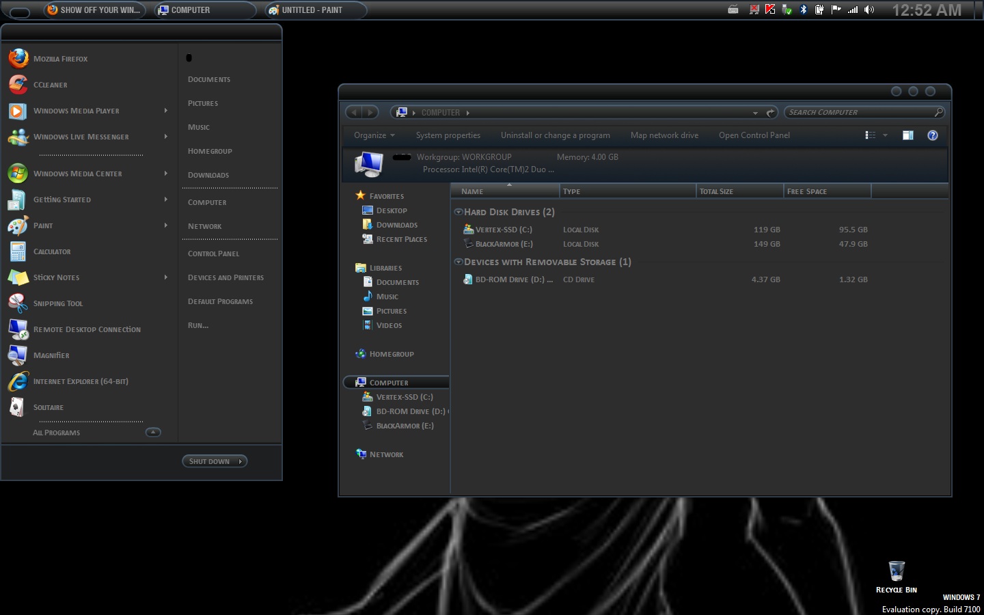Click the Action Center flag icon
Viewport: 984px width, 615px height.
click(x=836, y=10)
